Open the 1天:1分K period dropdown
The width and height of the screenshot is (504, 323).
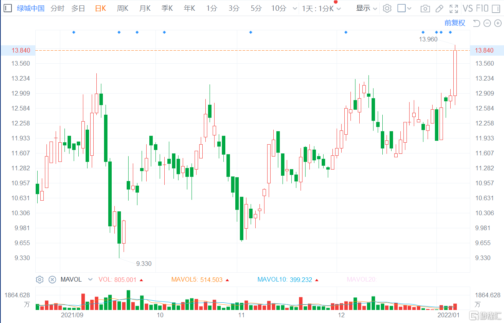coord(321,8)
